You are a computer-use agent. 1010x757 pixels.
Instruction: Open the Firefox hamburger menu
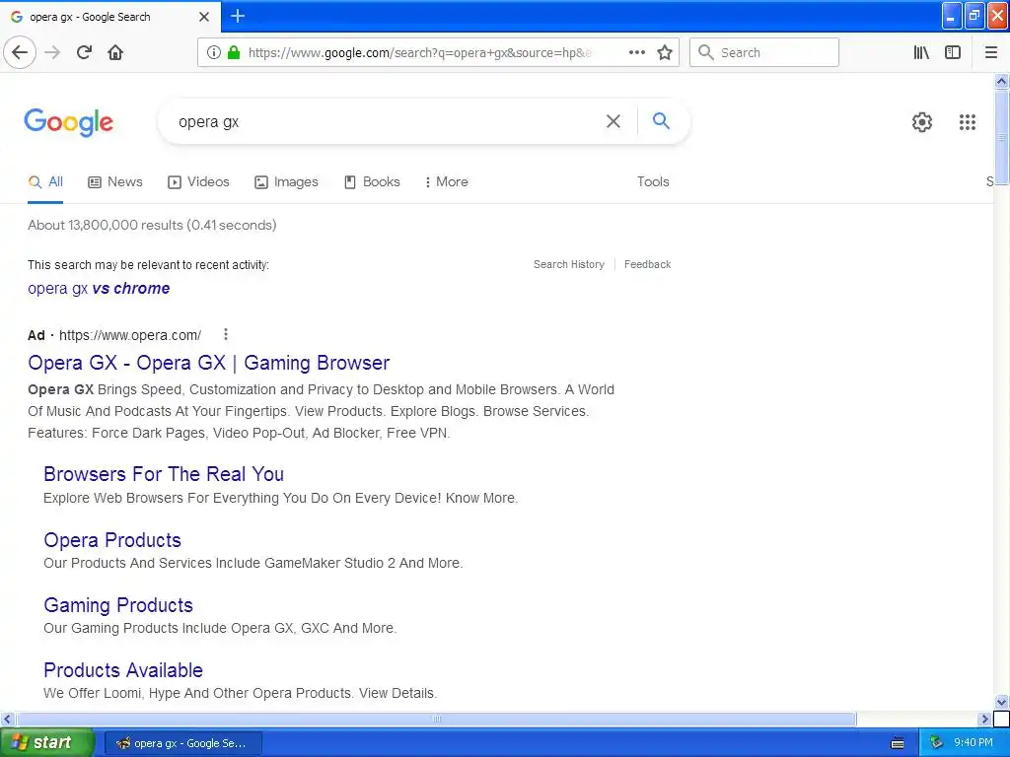coord(991,52)
